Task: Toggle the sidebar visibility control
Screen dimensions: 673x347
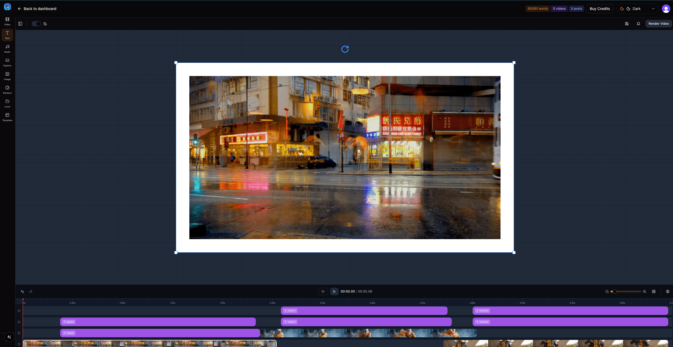Action: tap(20, 24)
